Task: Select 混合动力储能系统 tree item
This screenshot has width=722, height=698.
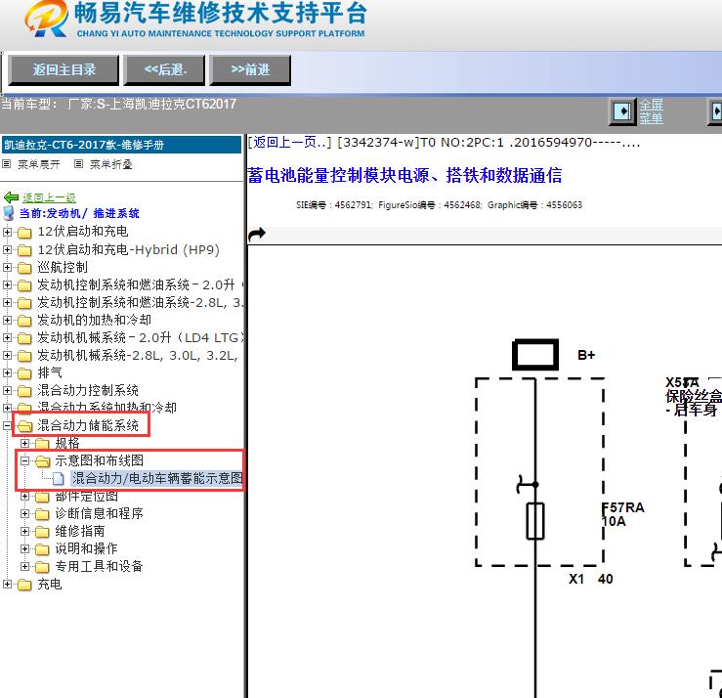Action: point(88,425)
